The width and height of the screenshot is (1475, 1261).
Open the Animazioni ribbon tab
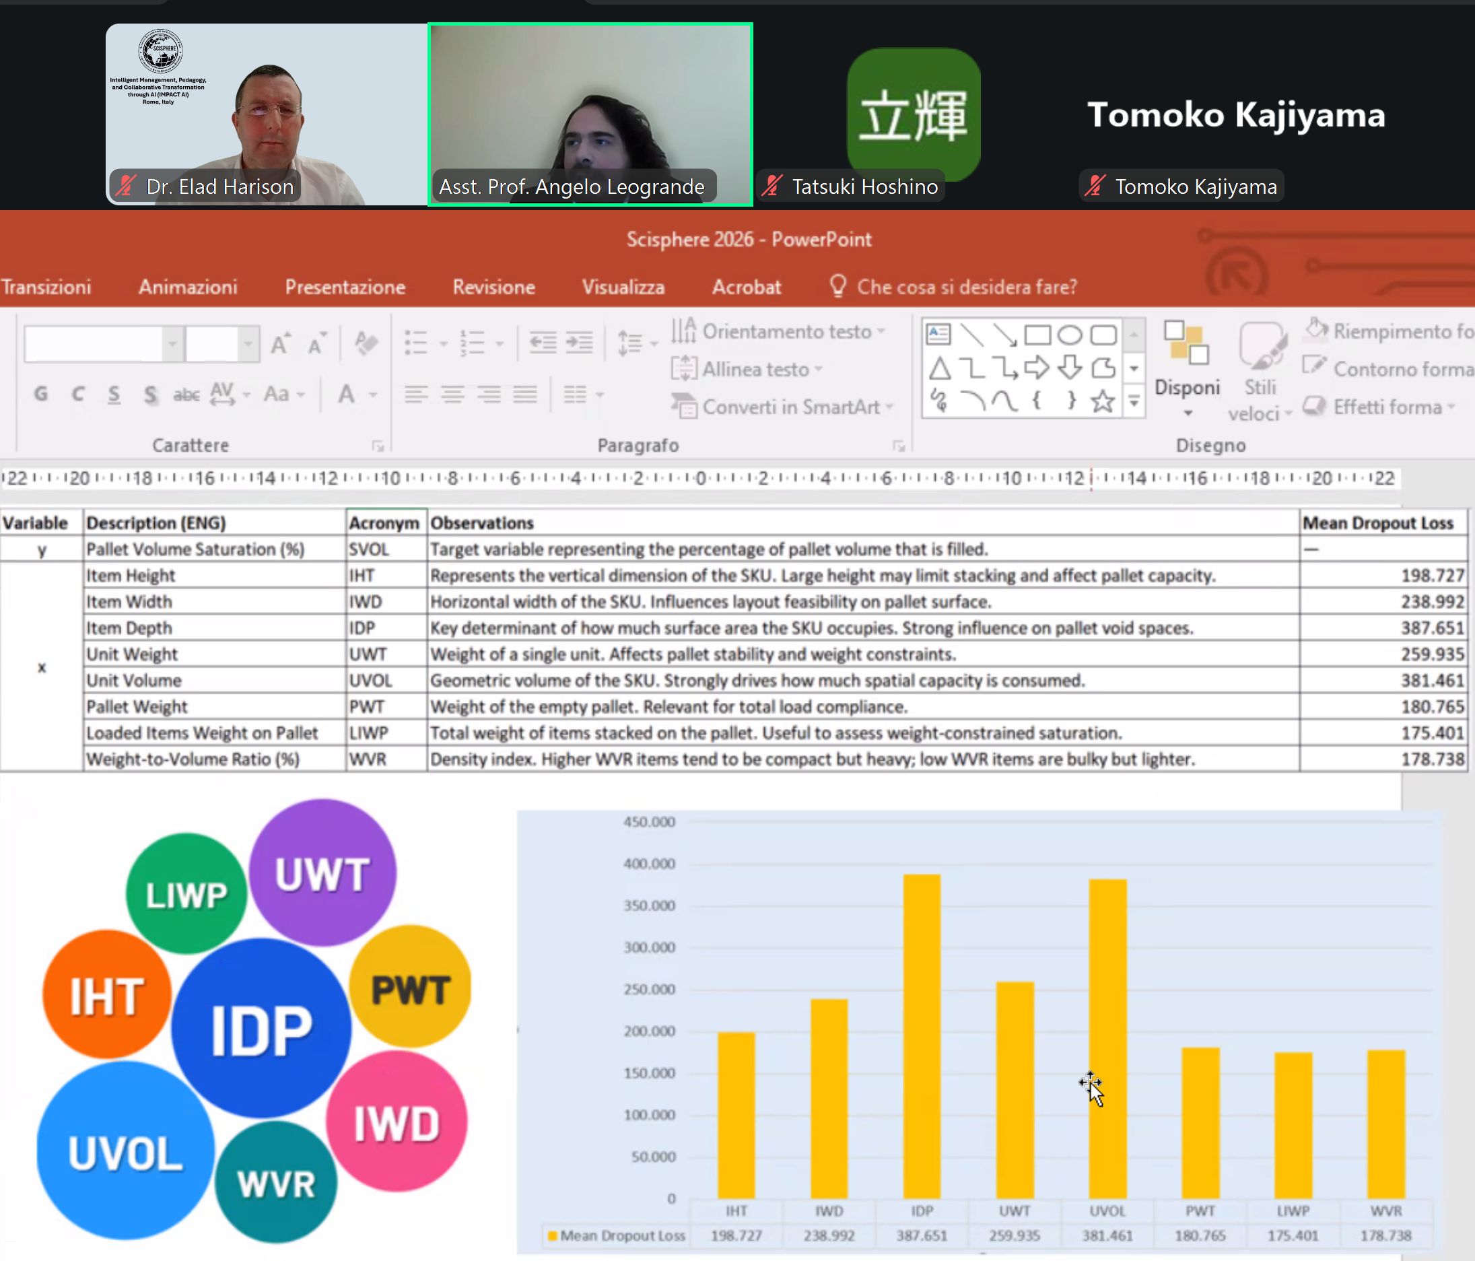coord(188,287)
